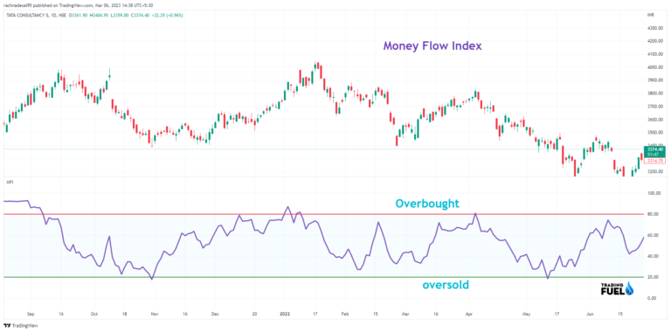
Task: Click the 3600.00 price axis label
Action: (x=655, y=120)
